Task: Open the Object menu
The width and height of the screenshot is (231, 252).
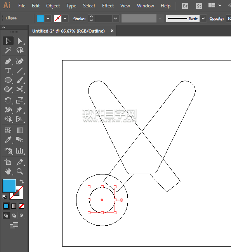Action: 53,6
